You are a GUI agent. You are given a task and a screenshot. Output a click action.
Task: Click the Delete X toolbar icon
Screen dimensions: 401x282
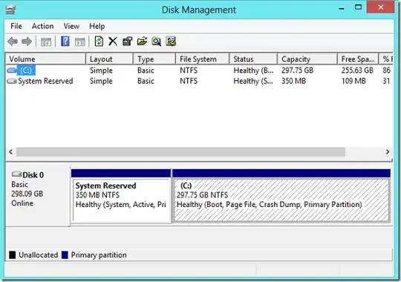point(113,41)
